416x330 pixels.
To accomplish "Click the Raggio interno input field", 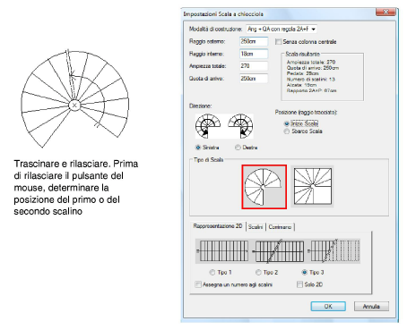I will point(254,54).
